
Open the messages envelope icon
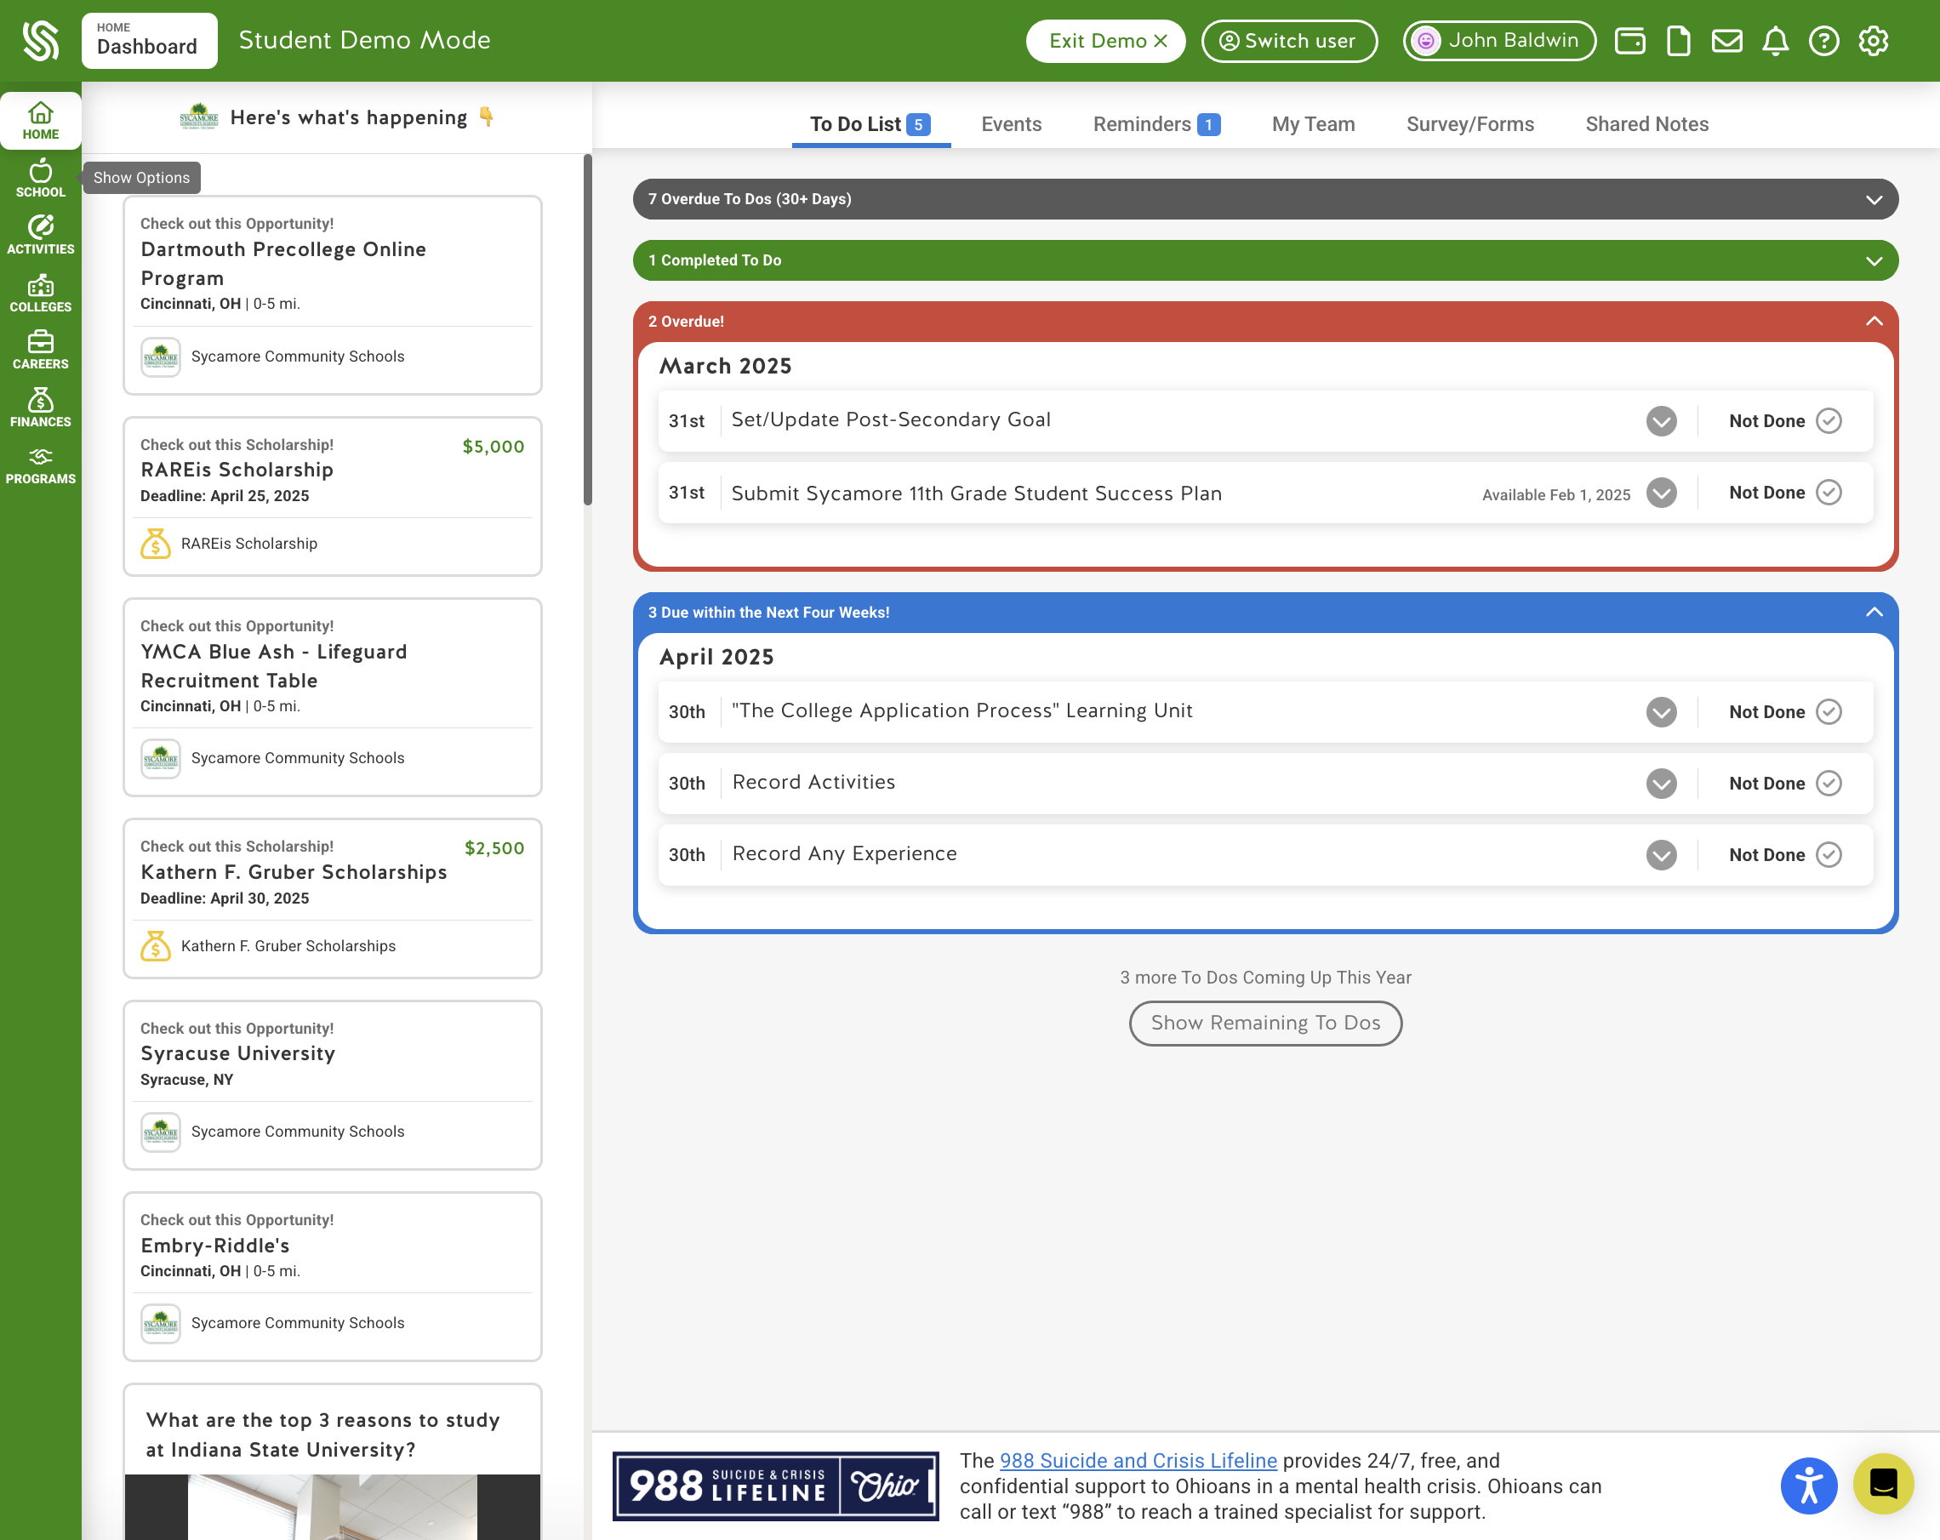(1726, 41)
